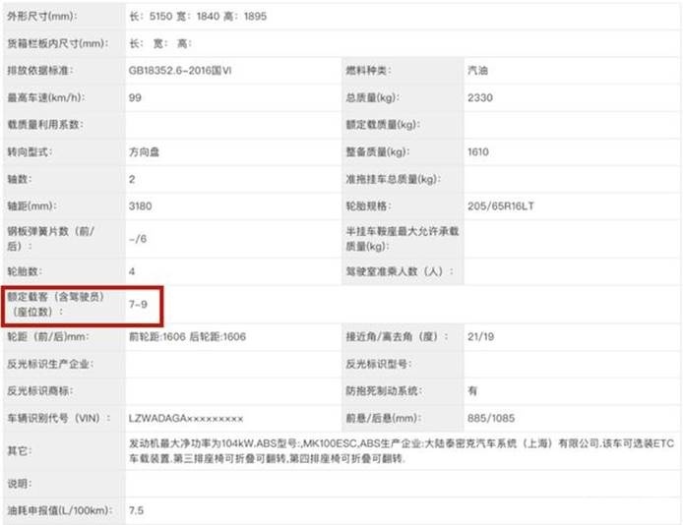The width and height of the screenshot is (683, 525).
Task: Select the ABS value 有
Action: [x=472, y=390]
